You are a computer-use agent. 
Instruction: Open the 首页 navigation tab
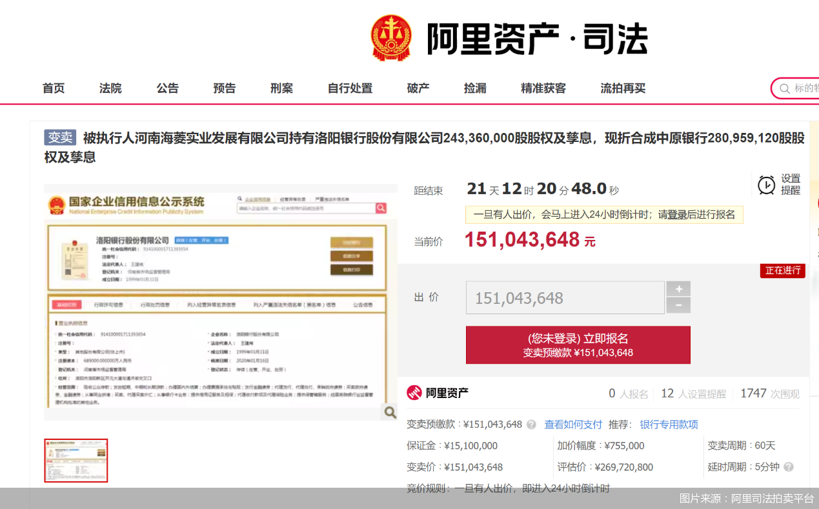point(54,88)
